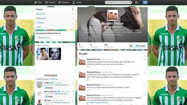Open Coldplay suggested account avatar
The width and height of the screenshot is (187, 105).
[x=39, y=85]
